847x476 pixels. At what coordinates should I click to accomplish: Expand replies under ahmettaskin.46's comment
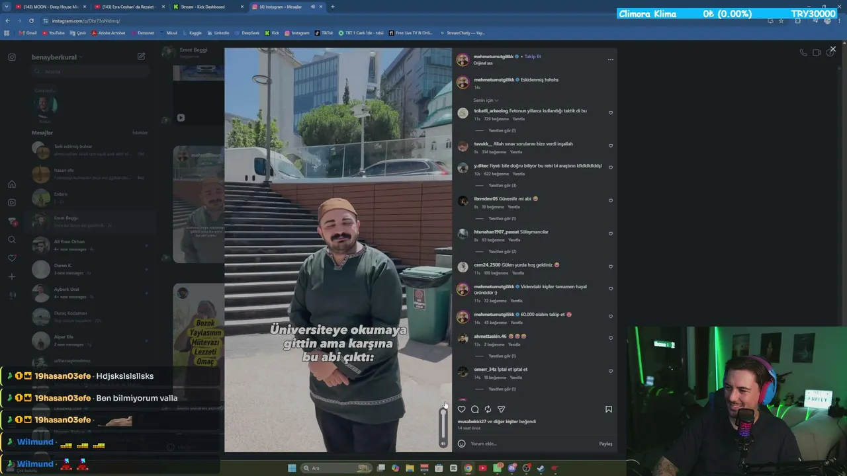[x=502, y=356]
